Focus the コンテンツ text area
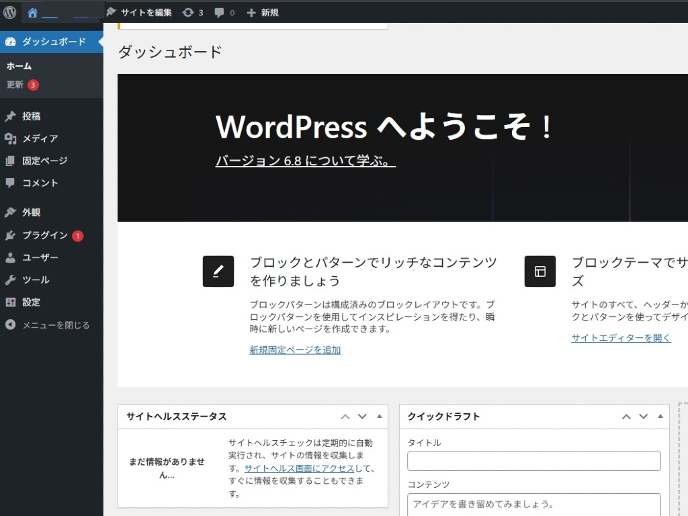Screen dimensions: 688x516 tap(534, 505)
